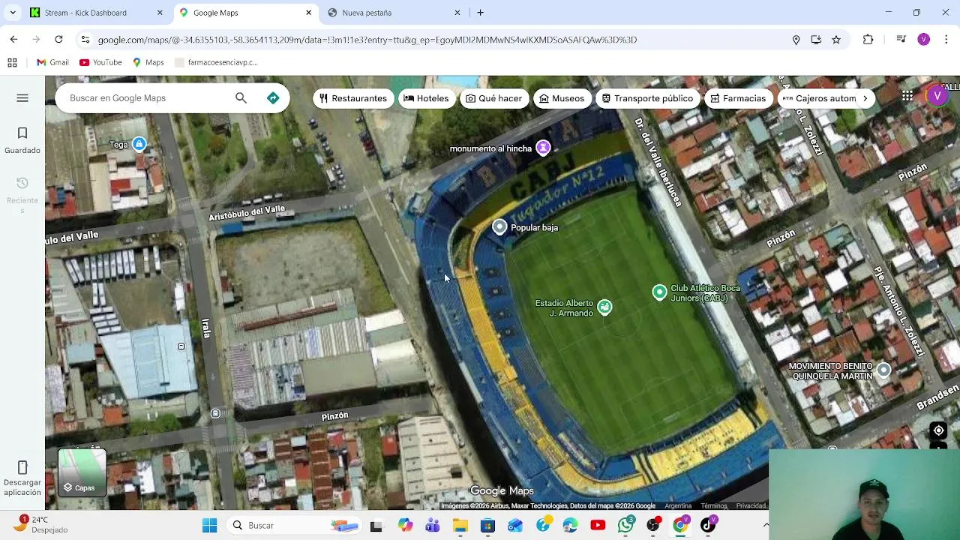960x540 pixels.
Task: Open the Términos link
Action: coord(713,506)
